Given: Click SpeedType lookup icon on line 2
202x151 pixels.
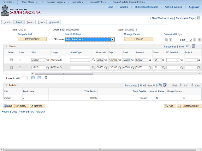Looking at the screenshot, I should pyautogui.click(x=93, y=67).
